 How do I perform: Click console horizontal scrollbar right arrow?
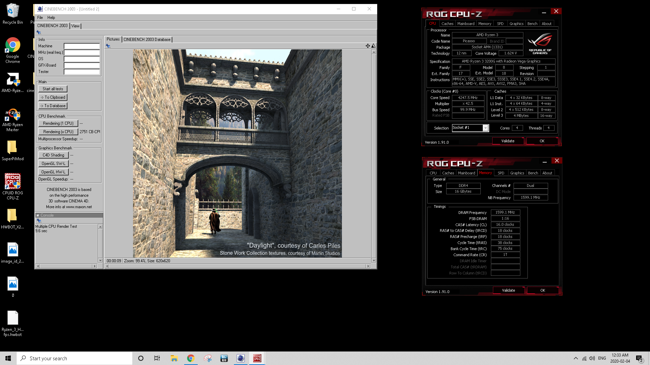(94, 266)
